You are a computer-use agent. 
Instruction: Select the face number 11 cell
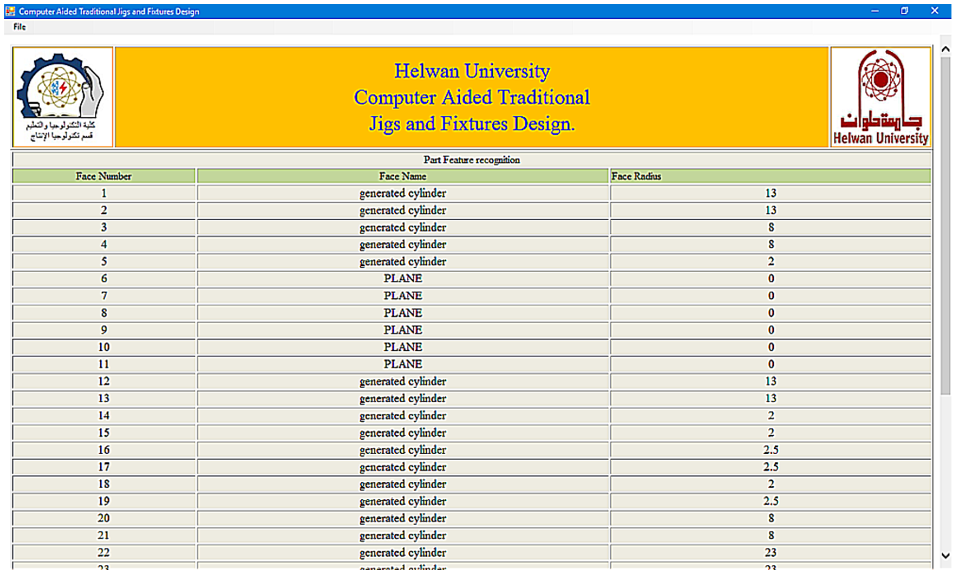click(104, 364)
